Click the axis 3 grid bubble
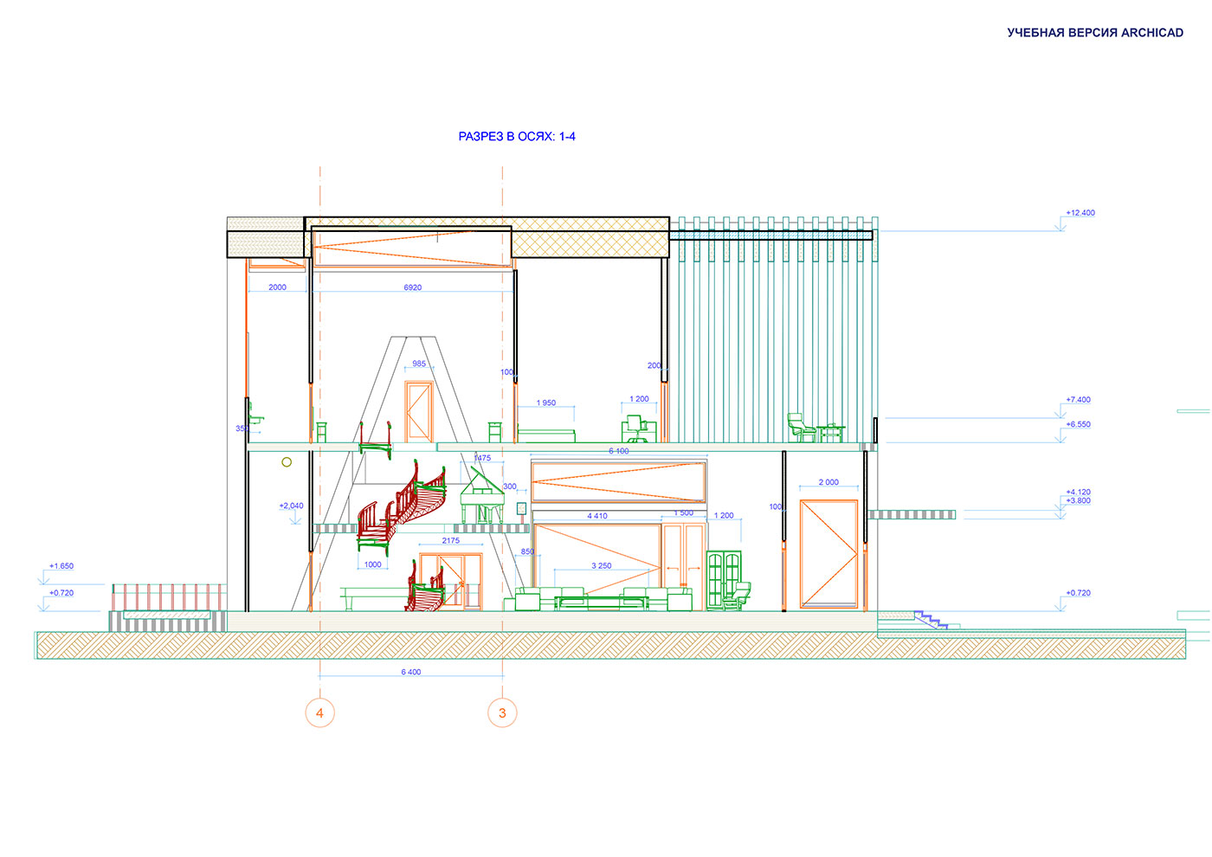 tap(502, 712)
